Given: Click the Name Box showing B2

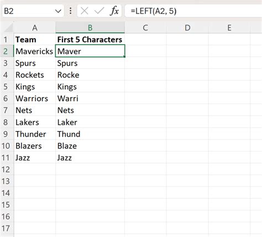Looking at the screenshot, I should click(x=33, y=11).
